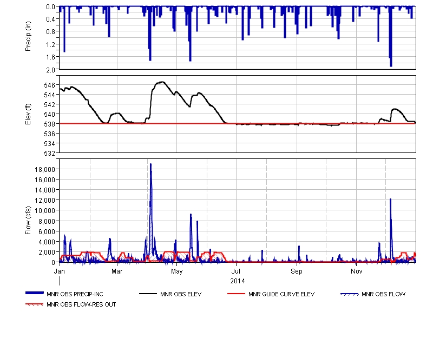Click the red line sample for MNR GUIDE CURVE ELEV
Image resolution: width=433 pixels, height=339 pixels.
pyautogui.click(x=237, y=294)
